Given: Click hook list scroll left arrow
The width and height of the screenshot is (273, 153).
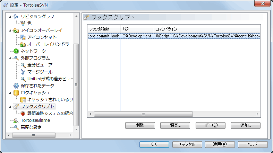Looking at the screenshot, I should (x=91, y=114).
